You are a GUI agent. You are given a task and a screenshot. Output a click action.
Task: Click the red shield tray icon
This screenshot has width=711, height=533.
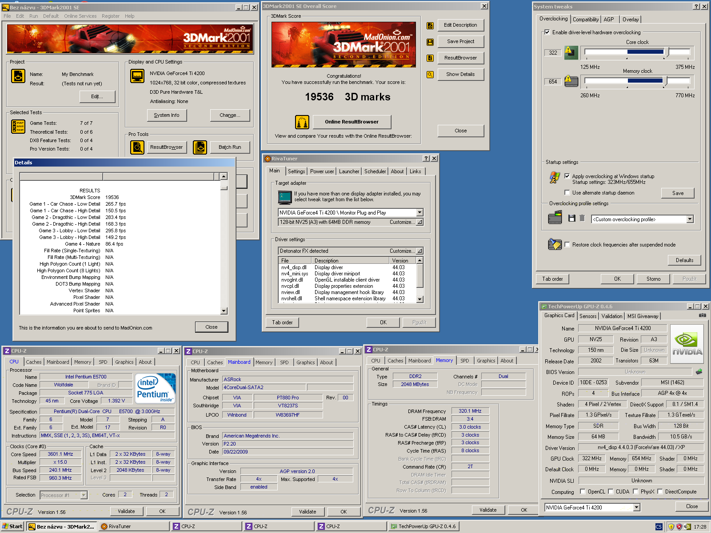click(x=679, y=527)
